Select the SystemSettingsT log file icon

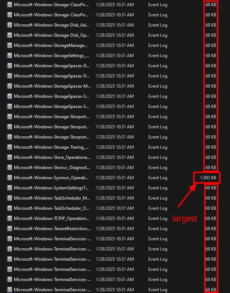[x=10, y=188]
